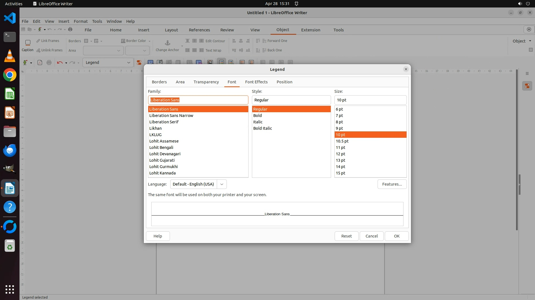Expand the Border Color dropdown arrow
Screen dimensions: 535x300
pyautogui.click(x=150, y=41)
